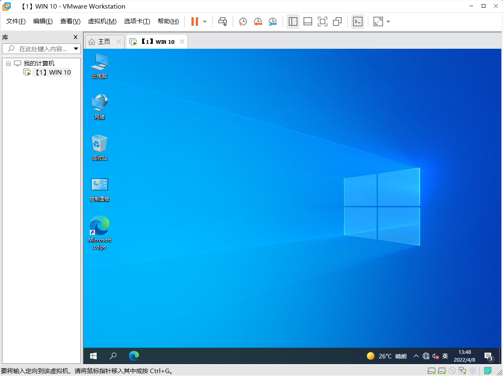Viewport: 503px width, 376px height.
Task: Select the Microsoft Edge desktop shortcut
Action: (100, 232)
